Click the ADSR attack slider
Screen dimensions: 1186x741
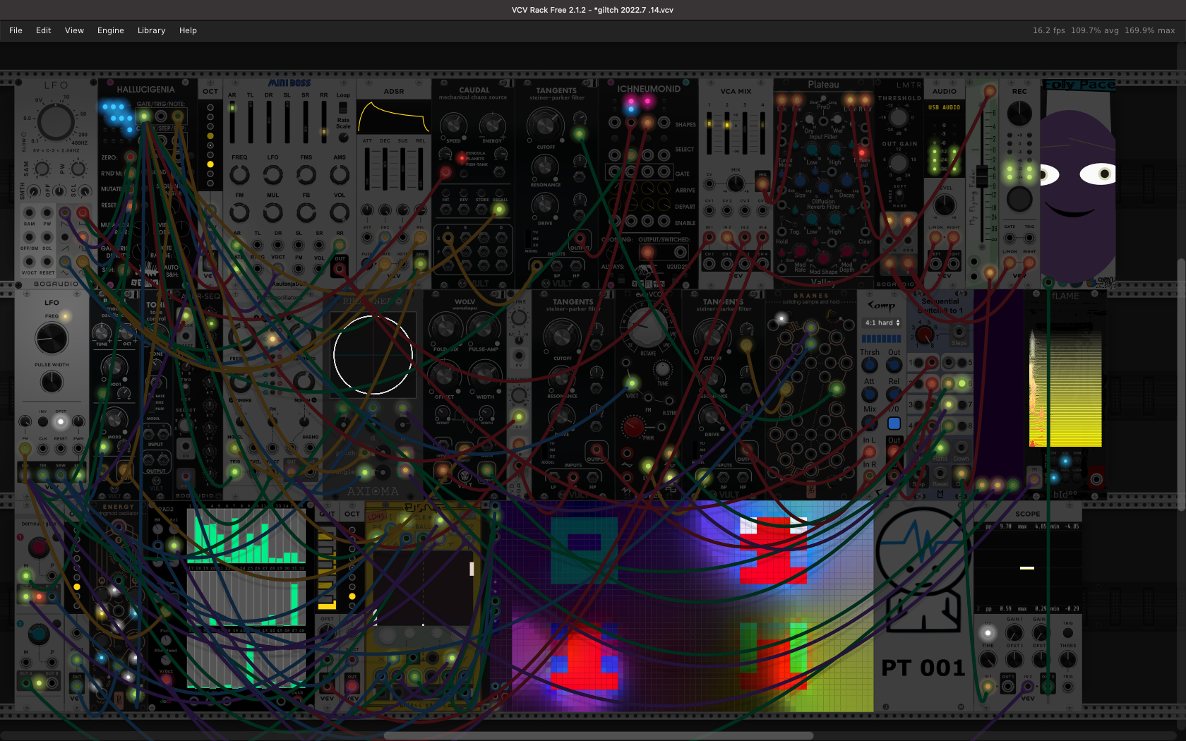(367, 168)
